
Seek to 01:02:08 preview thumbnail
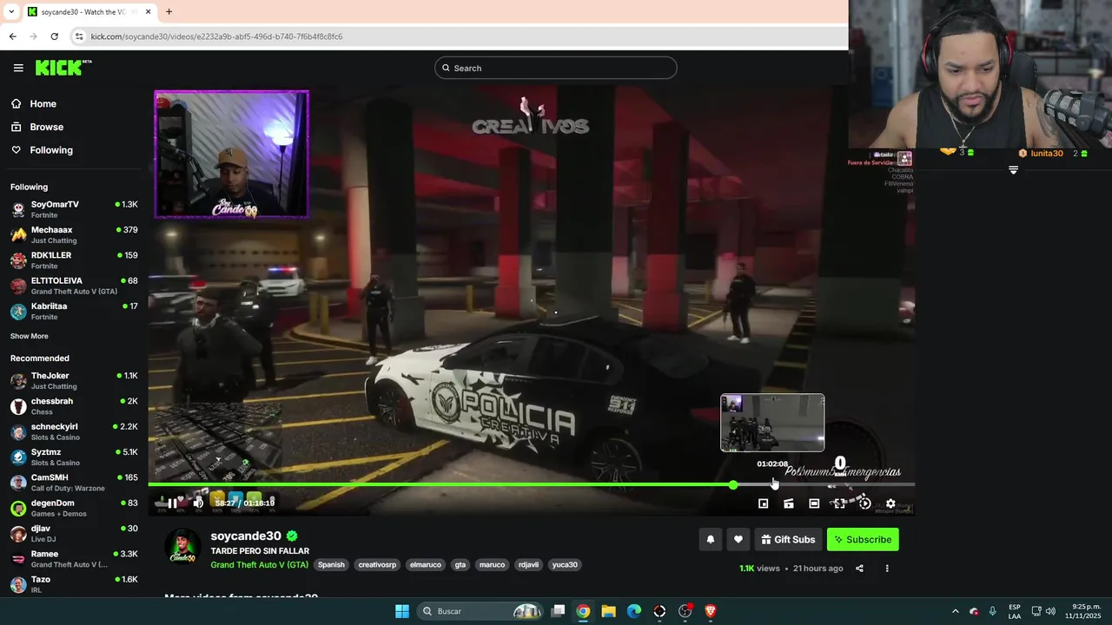772,423
